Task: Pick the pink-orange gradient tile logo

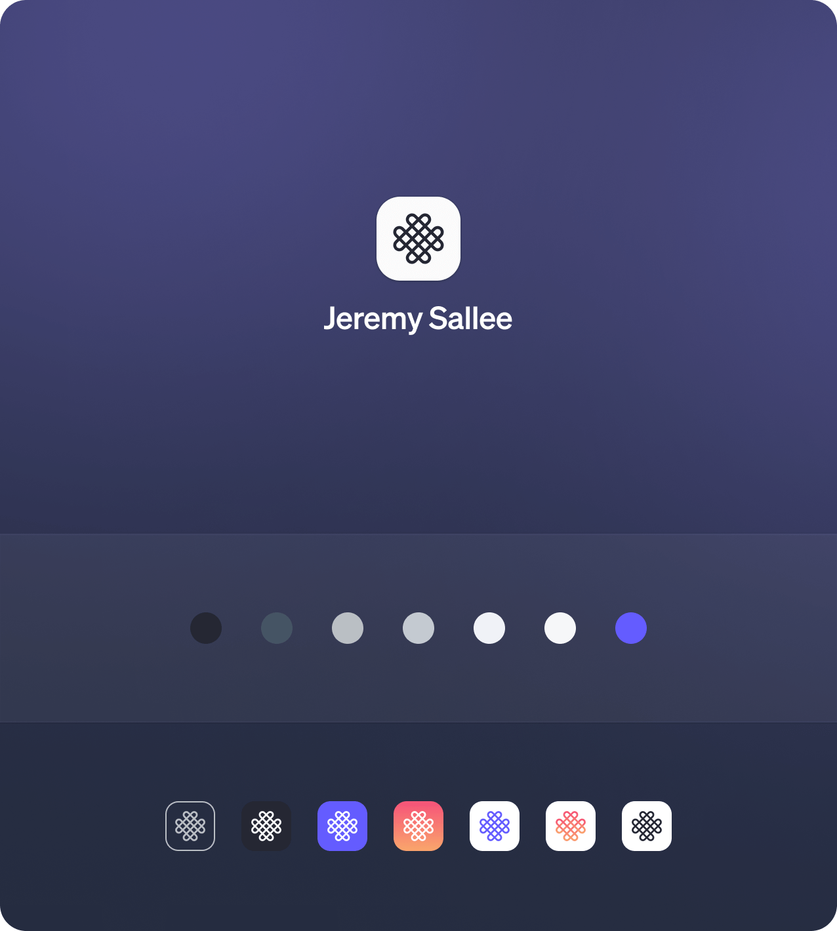Action: pyautogui.click(x=418, y=826)
